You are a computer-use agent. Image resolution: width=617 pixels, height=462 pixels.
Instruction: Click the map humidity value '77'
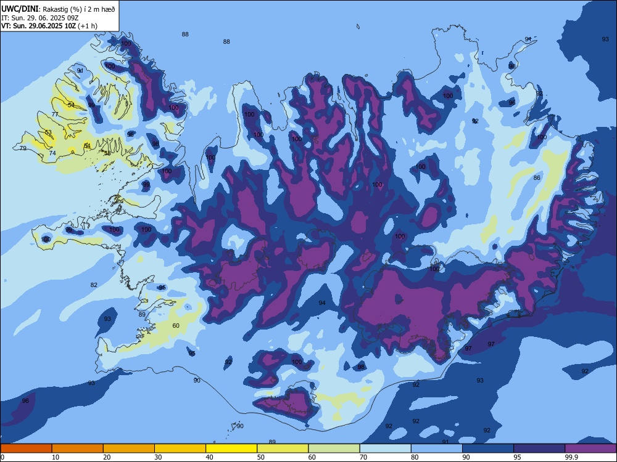55,115
